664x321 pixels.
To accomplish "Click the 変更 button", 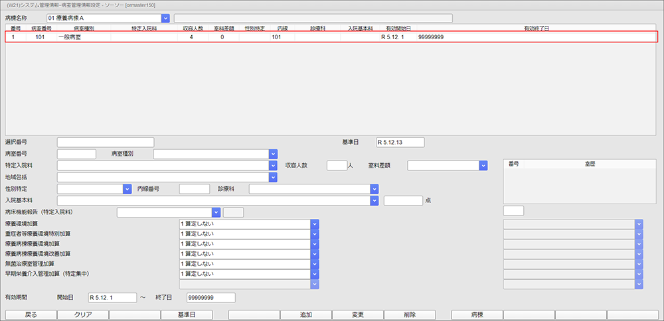I will [357, 315].
